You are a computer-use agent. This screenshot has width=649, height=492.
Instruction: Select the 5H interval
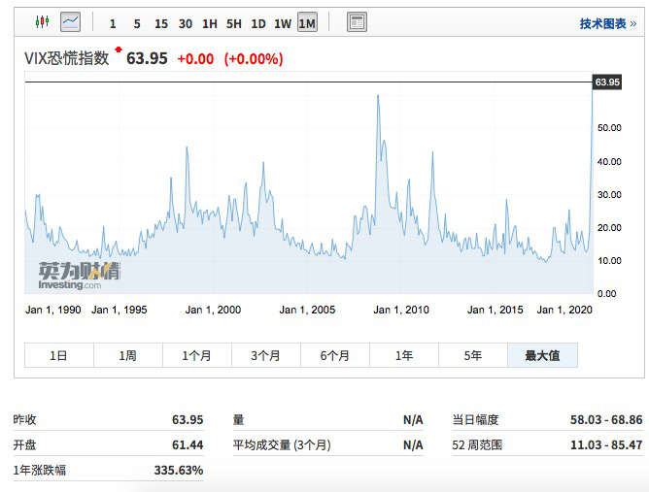[x=233, y=23]
